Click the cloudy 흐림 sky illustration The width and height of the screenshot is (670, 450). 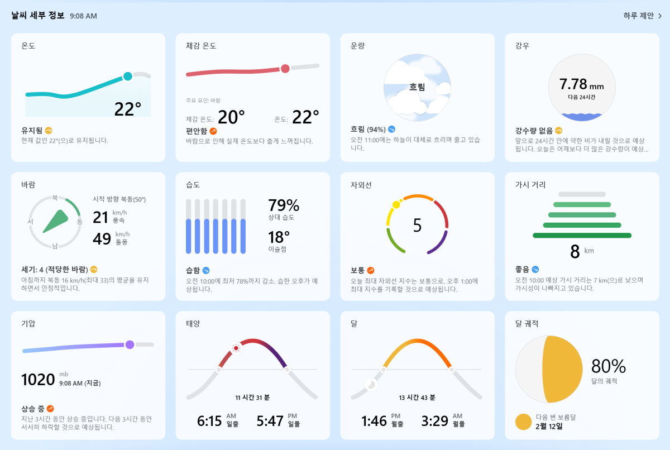(x=417, y=87)
